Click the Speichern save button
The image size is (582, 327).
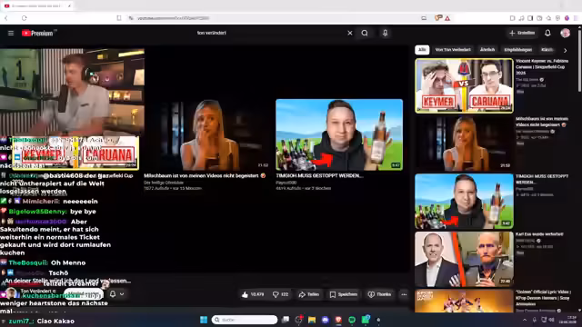[x=344, y=294]
